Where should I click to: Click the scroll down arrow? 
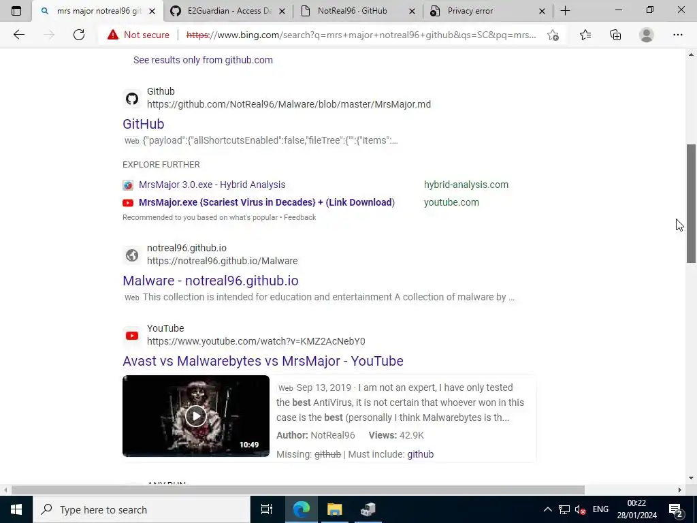tap(691, 478)
